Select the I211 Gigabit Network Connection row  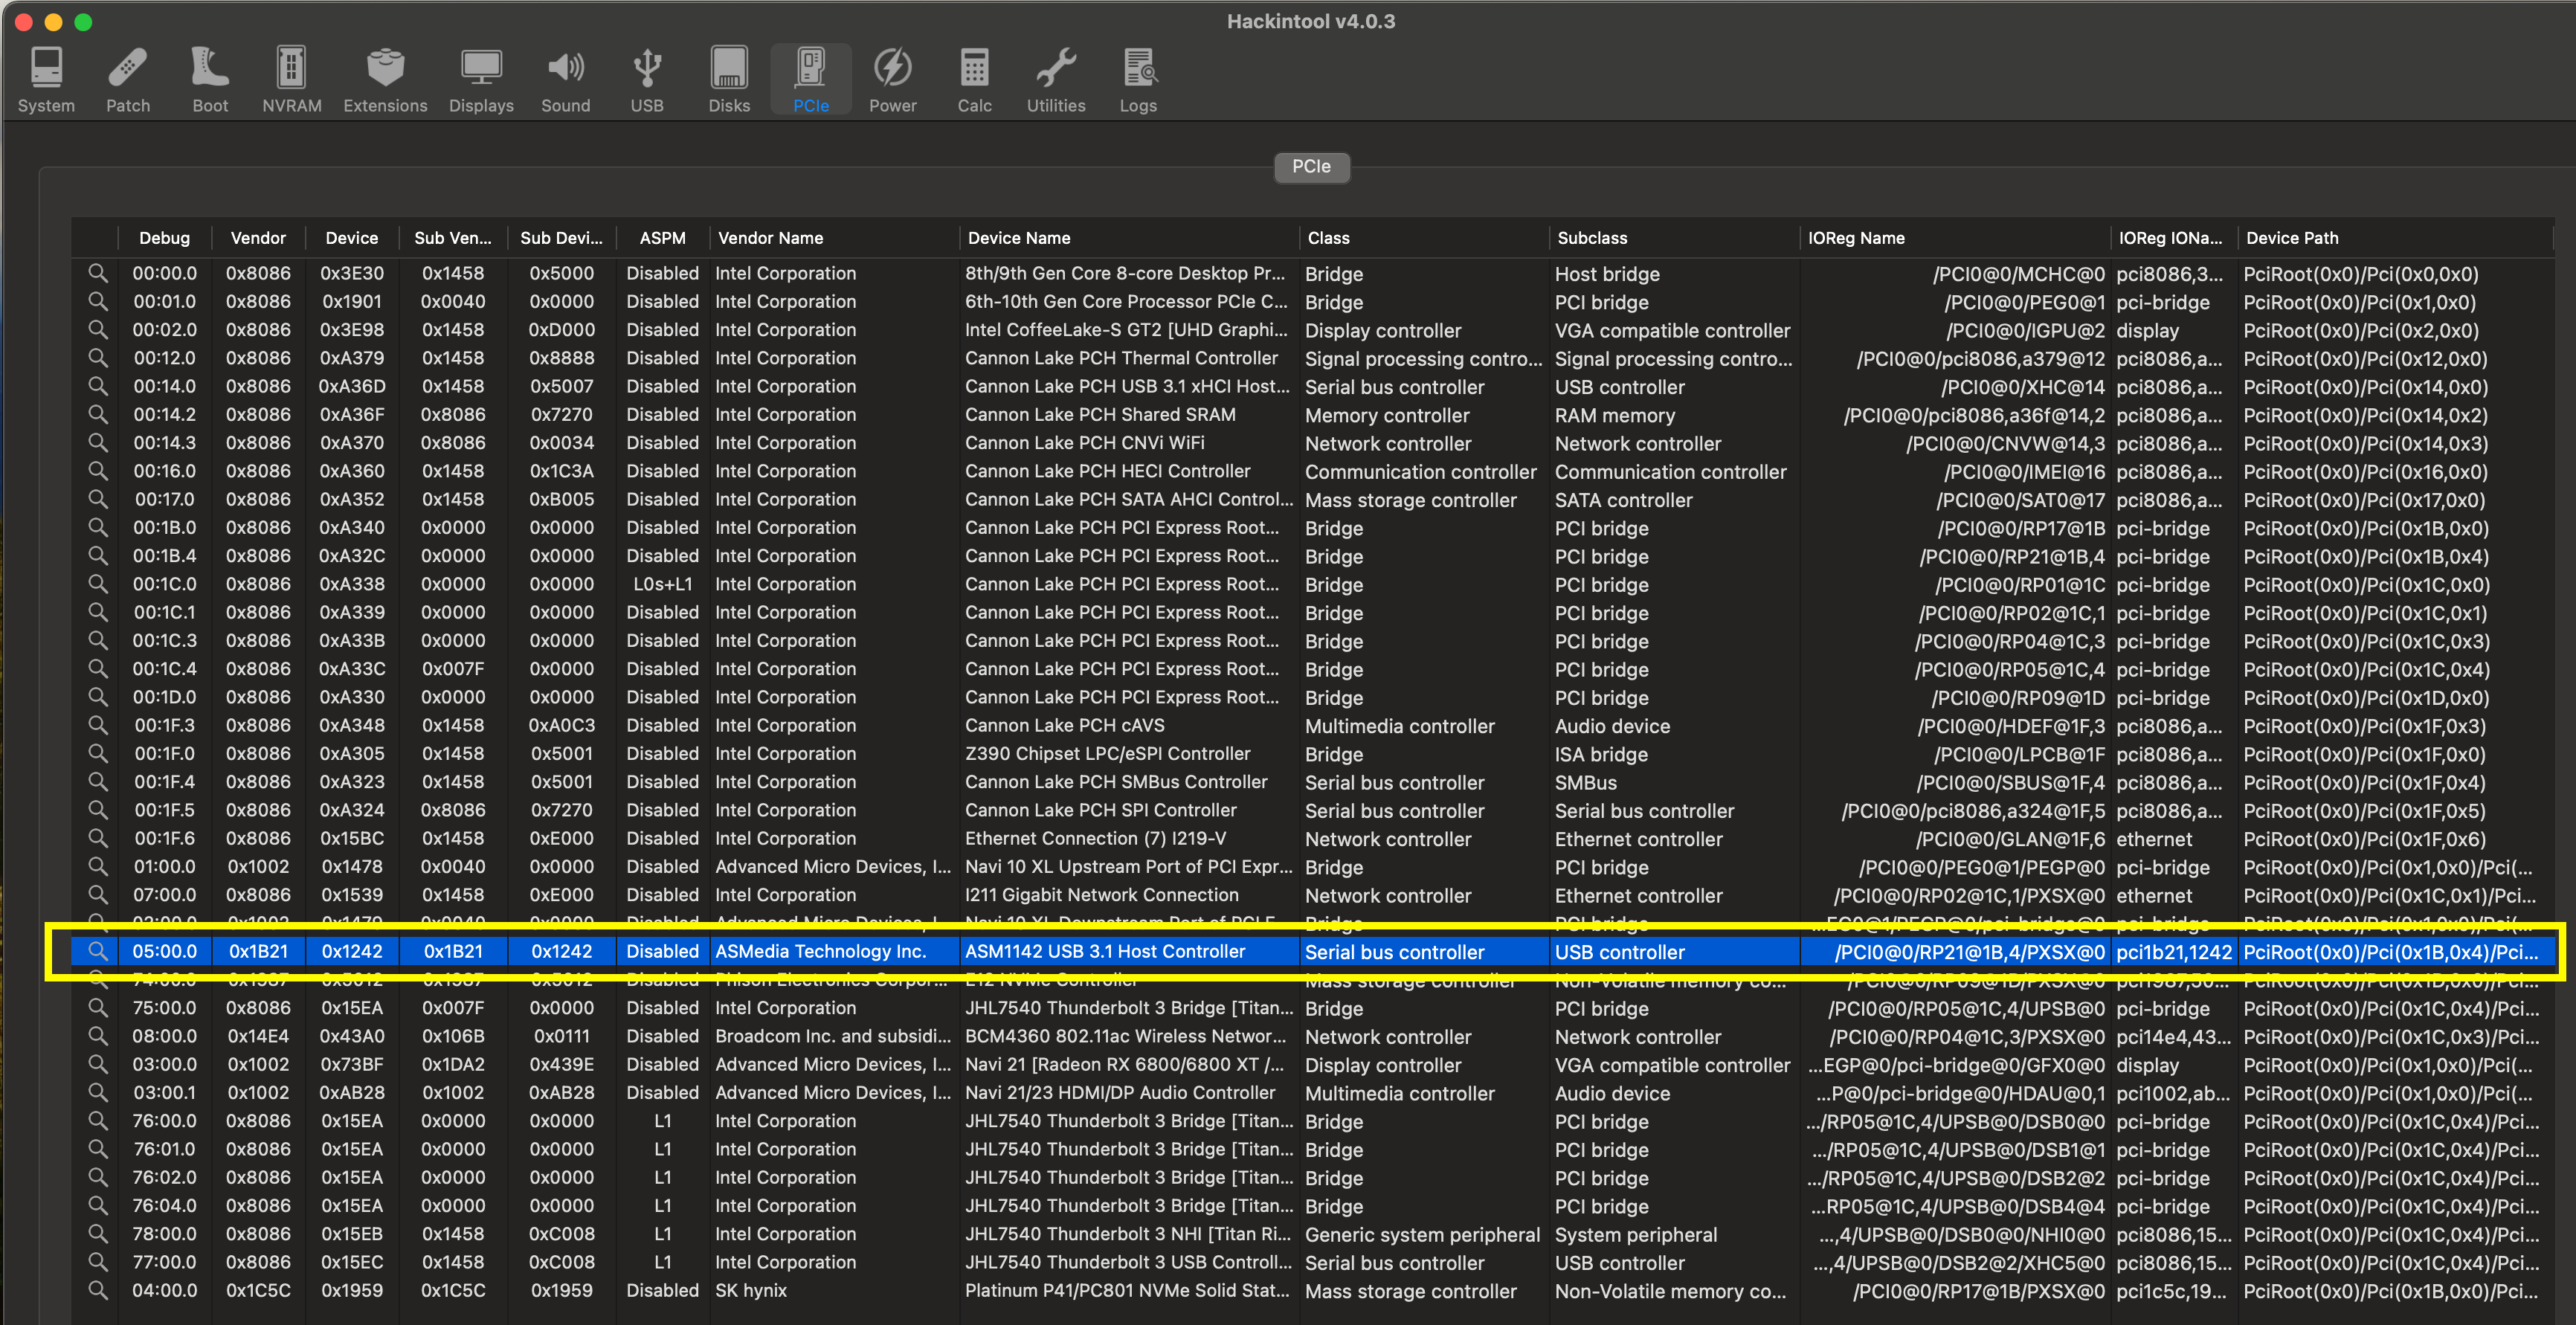[x=1312, y=895]
